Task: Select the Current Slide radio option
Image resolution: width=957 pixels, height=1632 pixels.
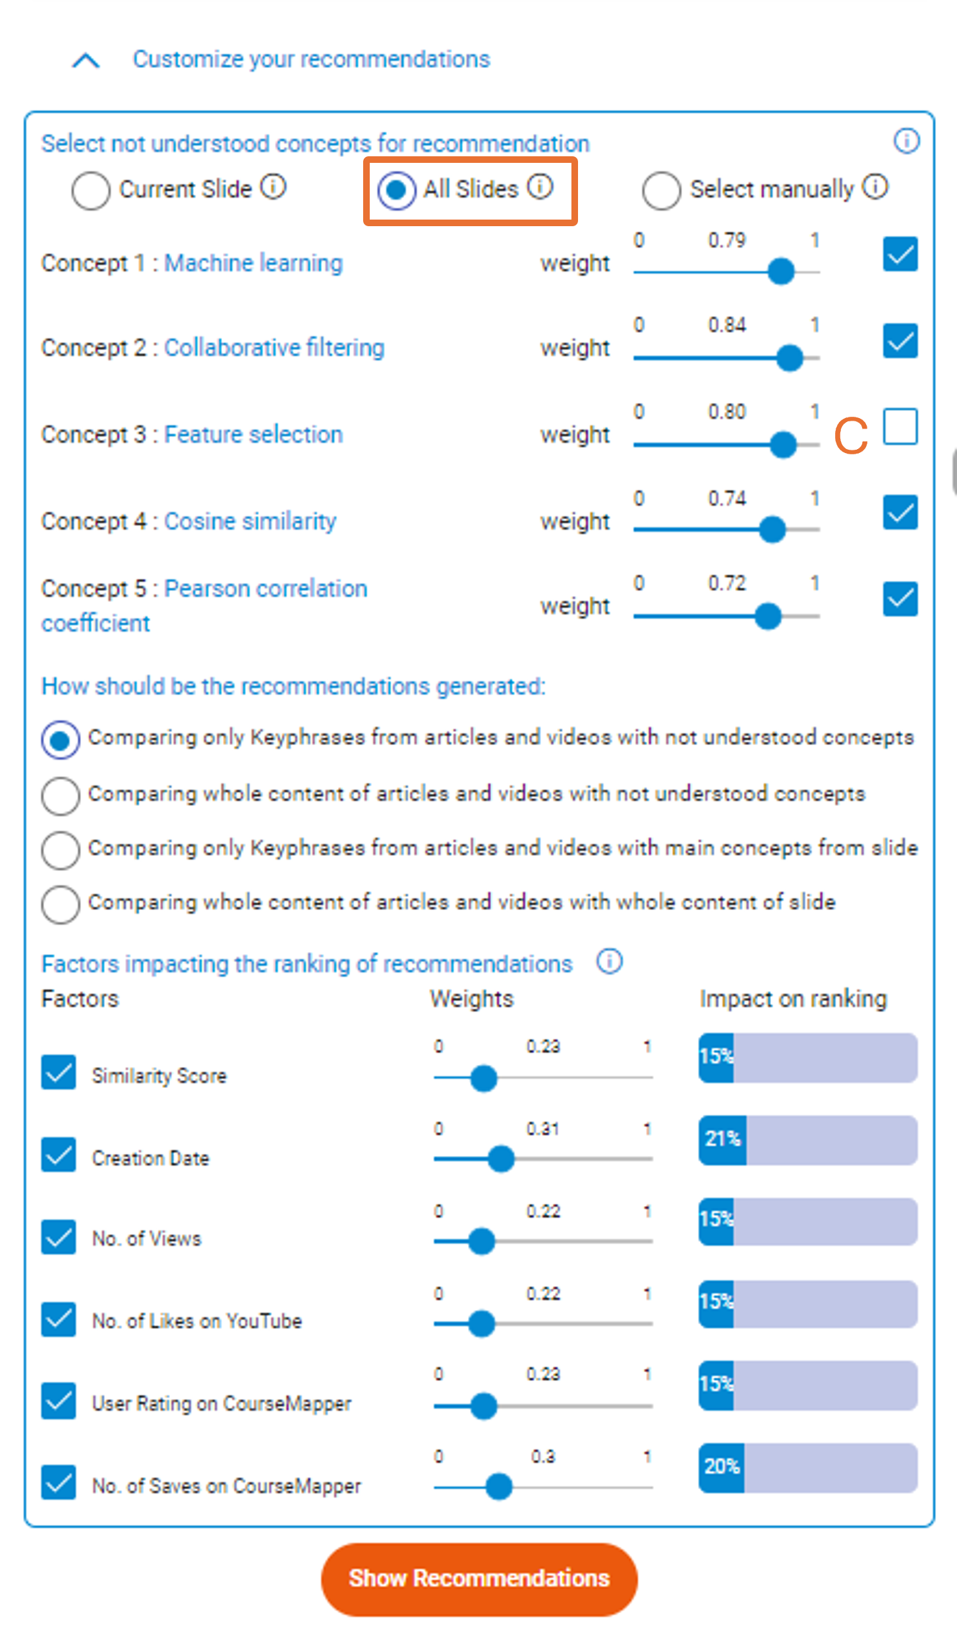Action: [91, 191]
